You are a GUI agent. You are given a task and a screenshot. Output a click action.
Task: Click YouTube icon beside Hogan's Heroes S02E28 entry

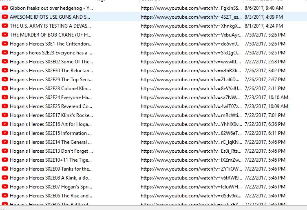click(5, 88)
